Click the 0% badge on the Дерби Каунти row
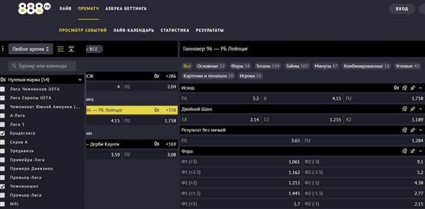The width and height of the screenshot is (425, 209). [157, 144]
